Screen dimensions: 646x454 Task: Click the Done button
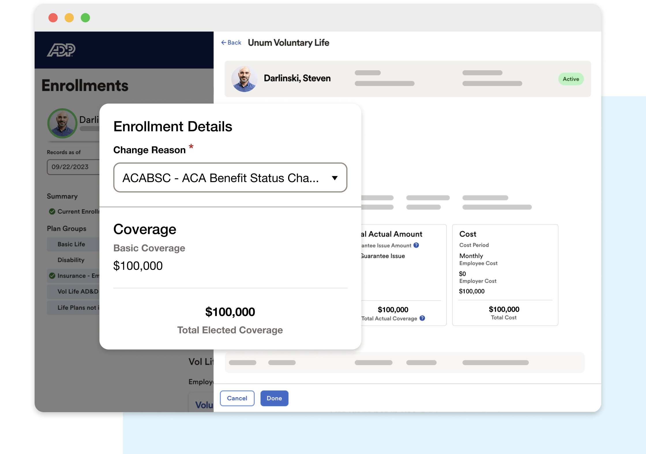click(274, 398)
